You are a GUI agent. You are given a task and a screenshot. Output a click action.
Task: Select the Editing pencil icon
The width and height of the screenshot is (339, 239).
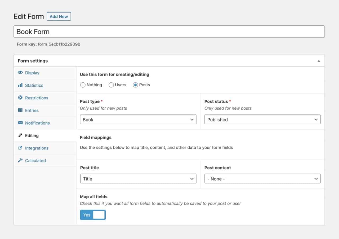coord(20,135)
